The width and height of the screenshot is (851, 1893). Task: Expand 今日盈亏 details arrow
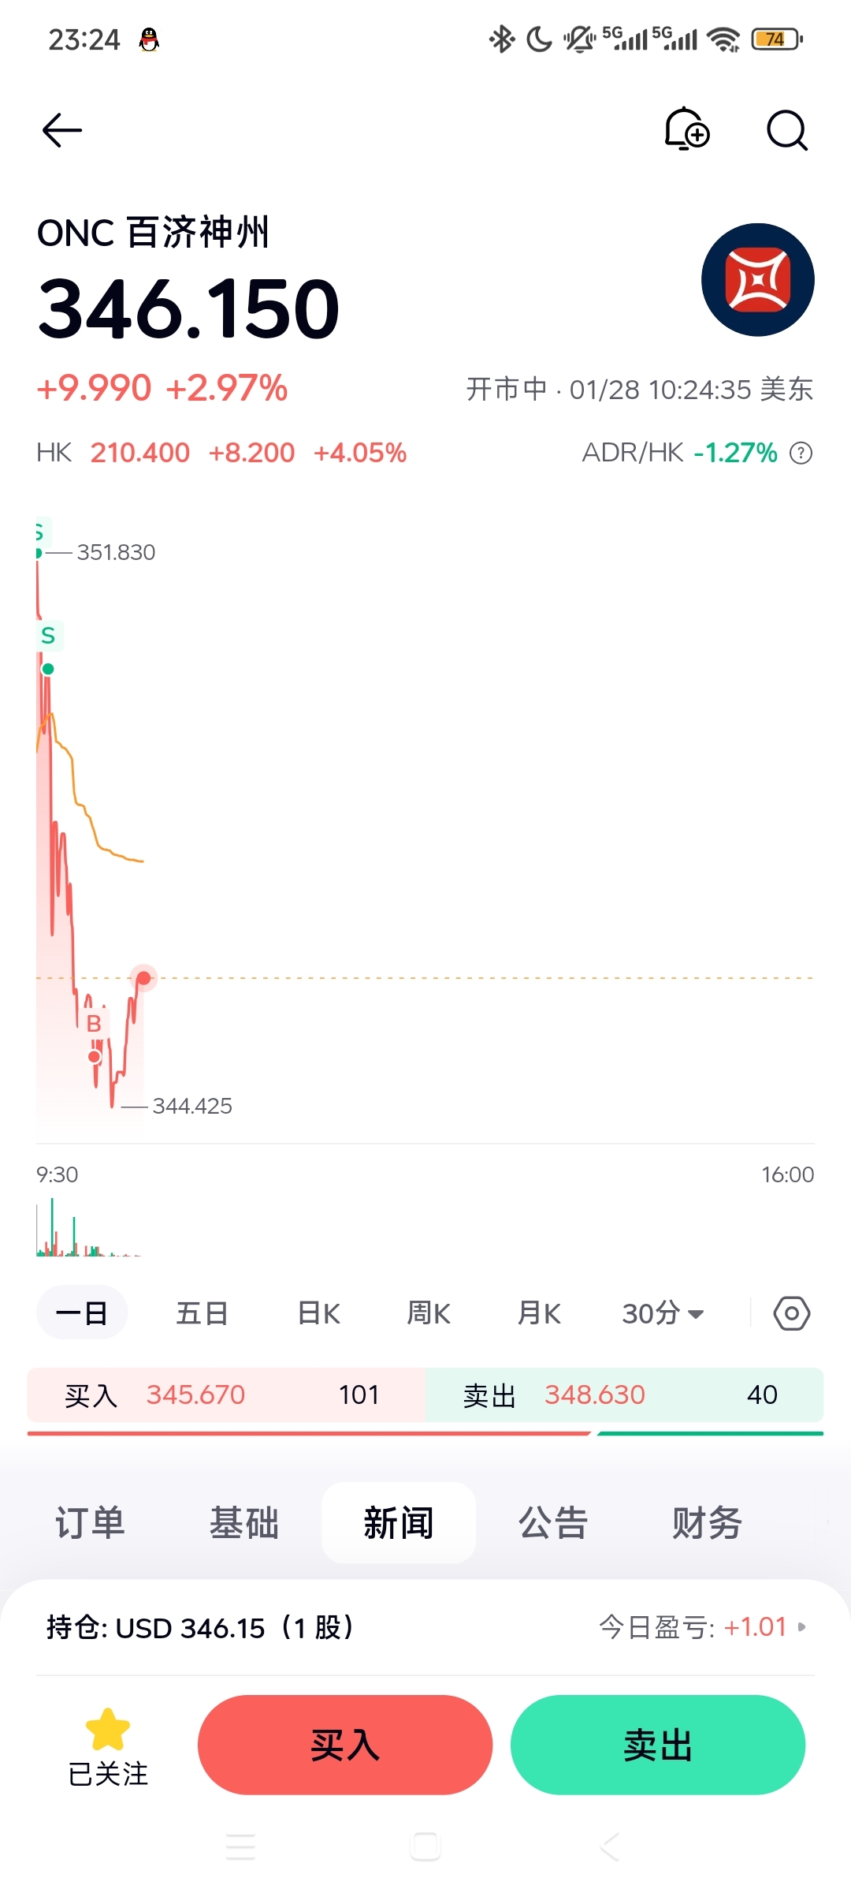tap(802, 1626)
